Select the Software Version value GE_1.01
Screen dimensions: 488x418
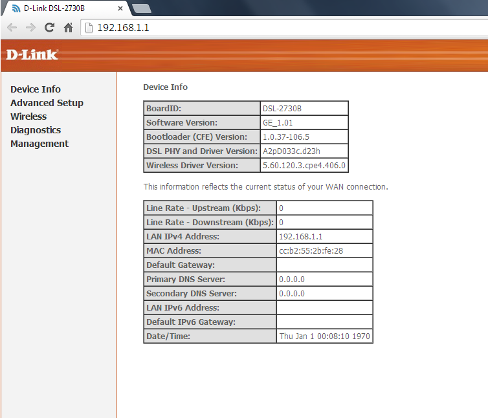278,123
